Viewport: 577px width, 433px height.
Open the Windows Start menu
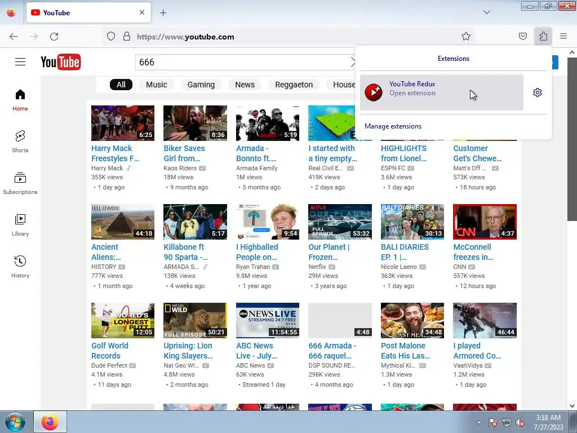coord(15,422)
